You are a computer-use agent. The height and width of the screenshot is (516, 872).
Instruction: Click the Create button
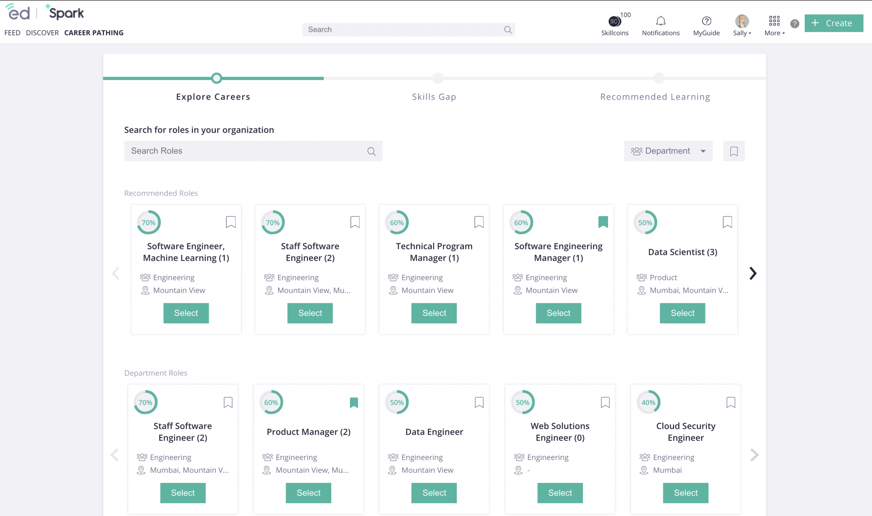point(833,23)
